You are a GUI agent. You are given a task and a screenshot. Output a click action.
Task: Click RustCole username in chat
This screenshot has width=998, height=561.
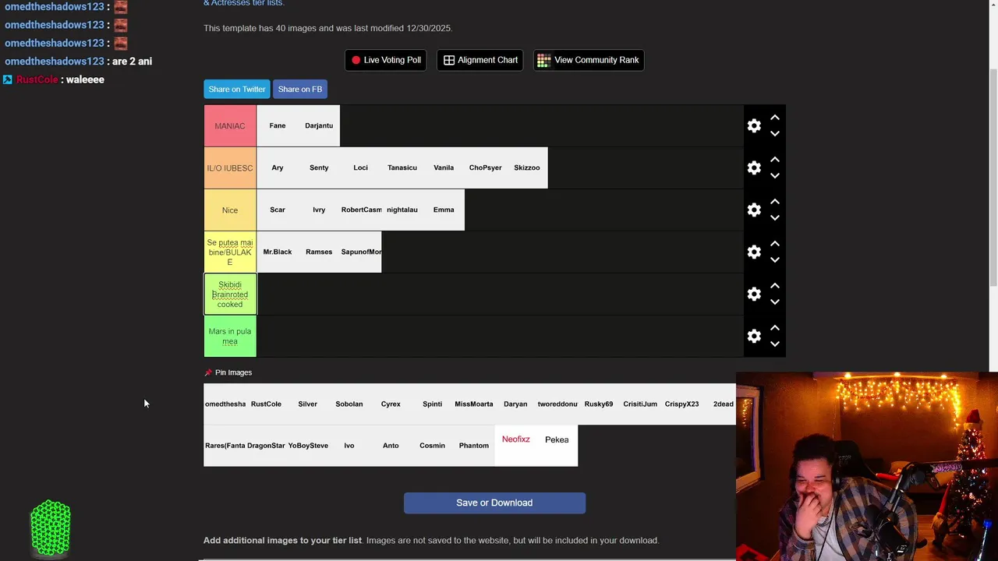point(37,79)
